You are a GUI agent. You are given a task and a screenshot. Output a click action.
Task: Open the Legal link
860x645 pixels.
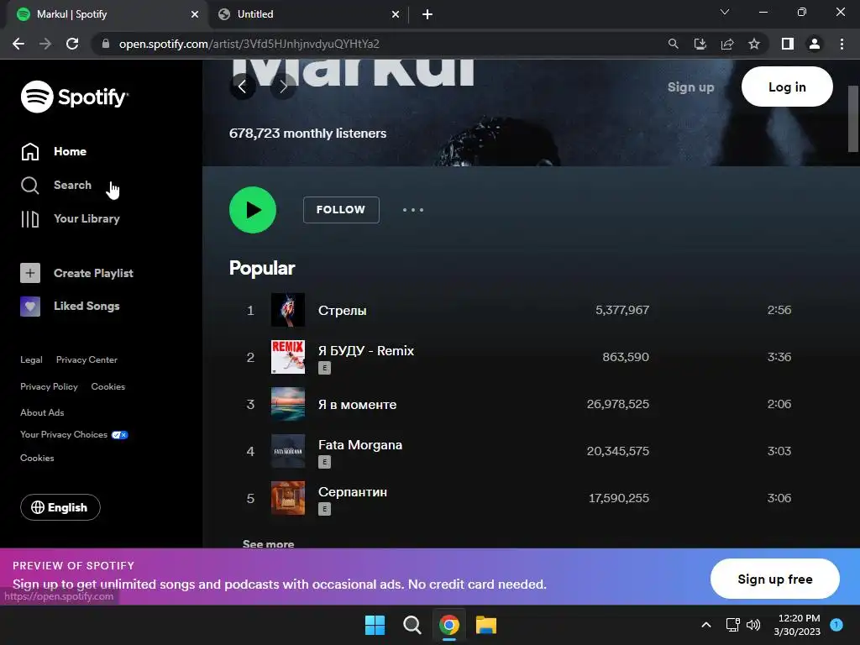tap(31, 359)
